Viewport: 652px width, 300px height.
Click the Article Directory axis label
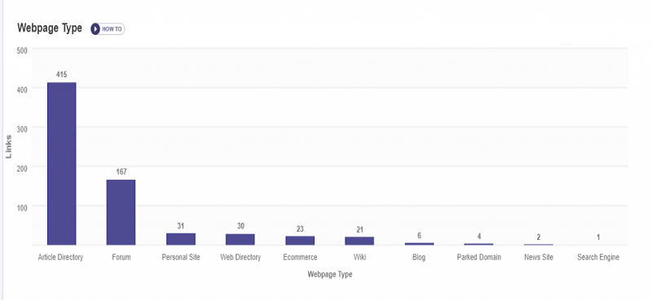point(60,257)
